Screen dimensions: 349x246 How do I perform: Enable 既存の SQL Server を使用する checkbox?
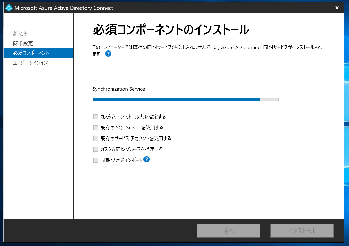point(96,128)
